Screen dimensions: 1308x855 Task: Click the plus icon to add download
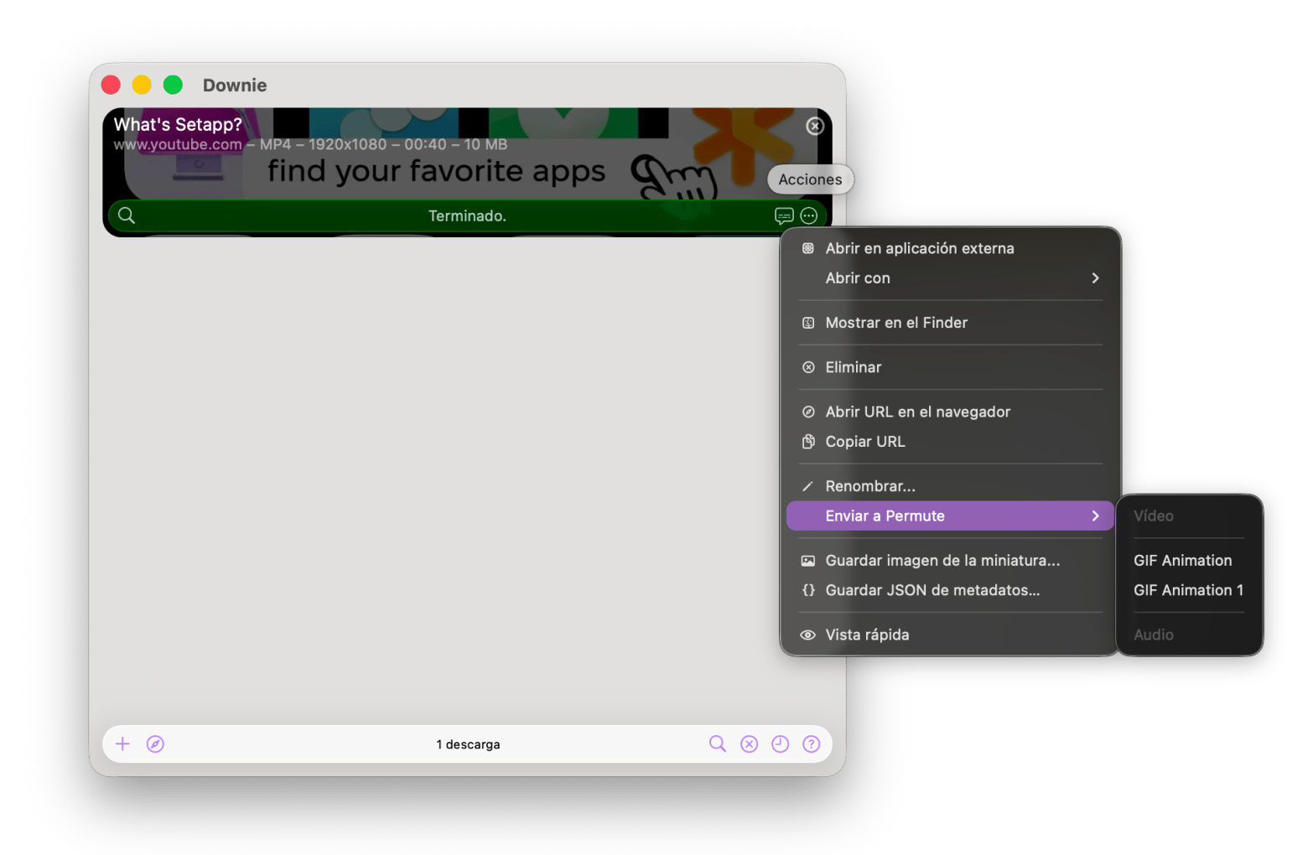(122, 744)
